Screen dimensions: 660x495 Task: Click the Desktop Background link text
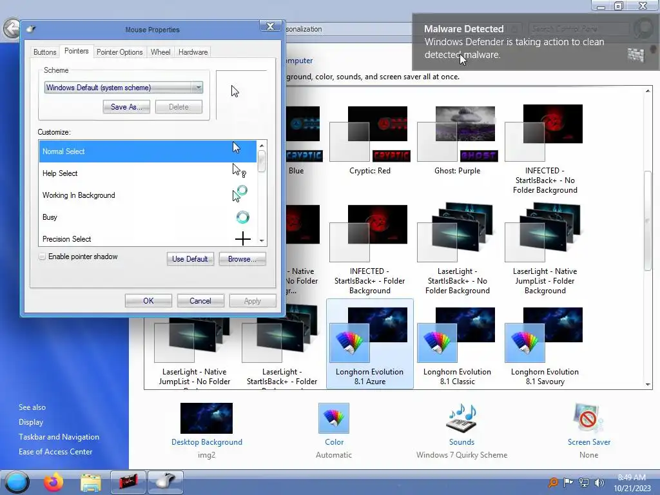click(207, 442)
